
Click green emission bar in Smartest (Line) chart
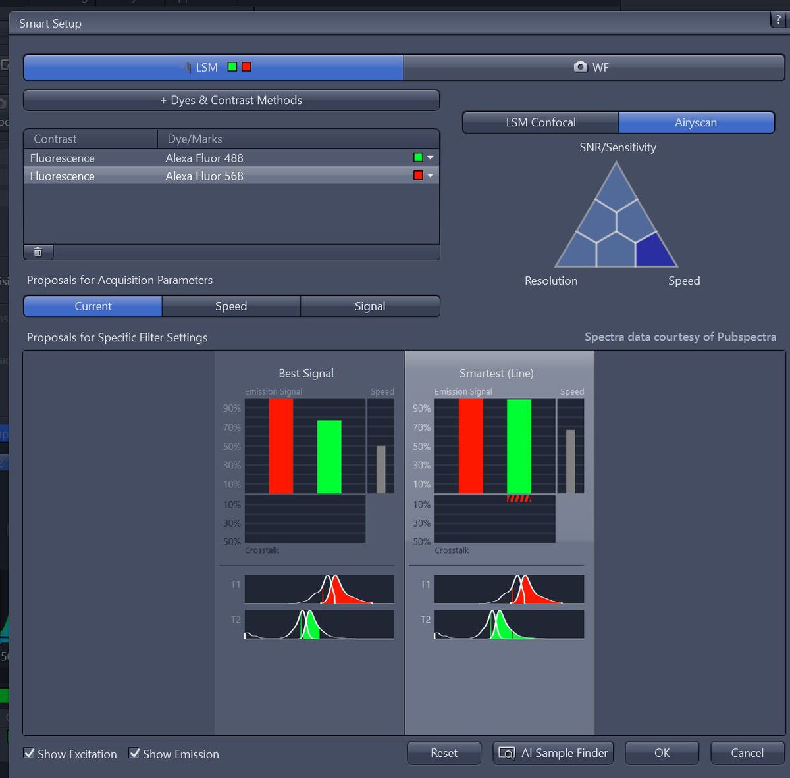(519, 446)
